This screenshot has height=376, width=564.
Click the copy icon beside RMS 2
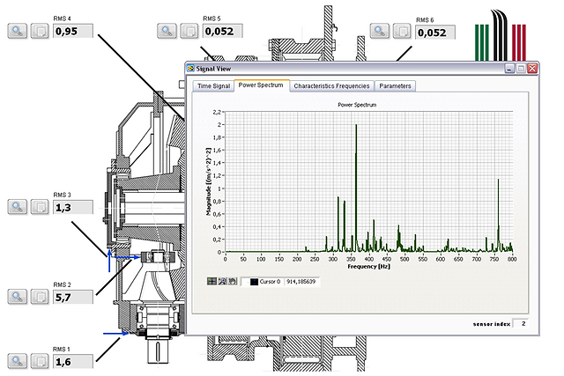click(40, 297)
